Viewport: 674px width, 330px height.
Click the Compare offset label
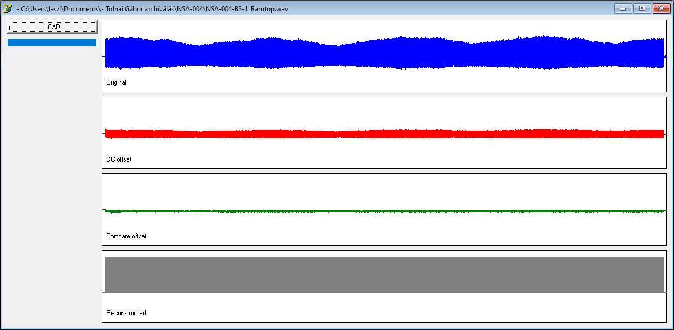pyautogui.click(x=127, y=236)
